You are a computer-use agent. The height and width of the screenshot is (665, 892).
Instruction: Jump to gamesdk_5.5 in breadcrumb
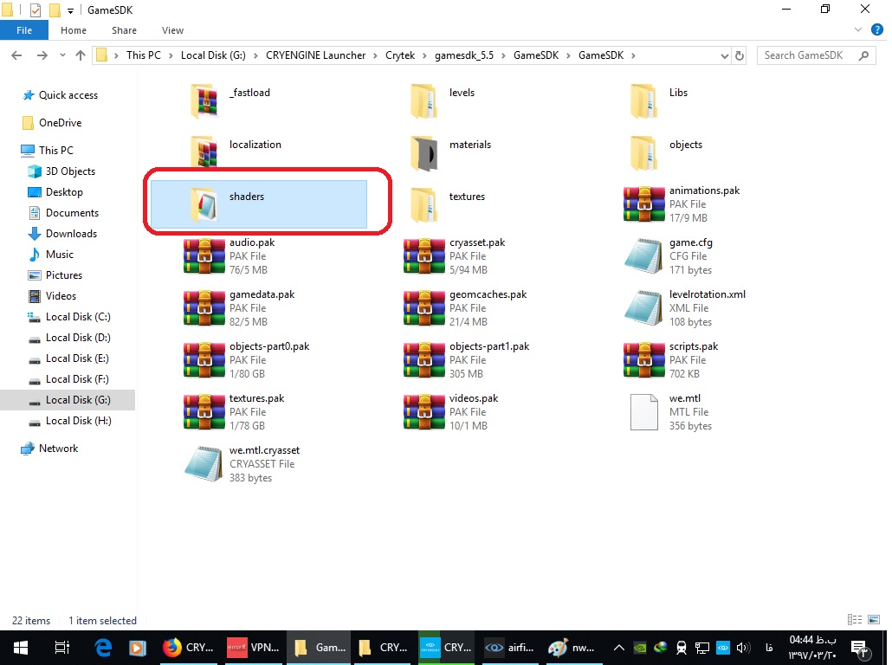[464, 55]
